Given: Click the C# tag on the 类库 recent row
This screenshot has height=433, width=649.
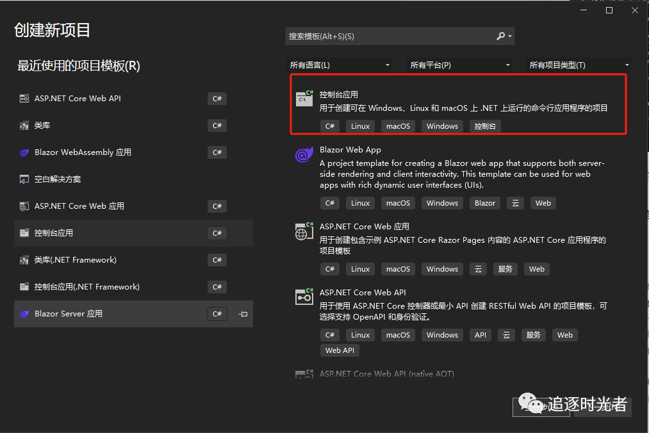Looking at the screenshot, I should [x=217, y=126].
